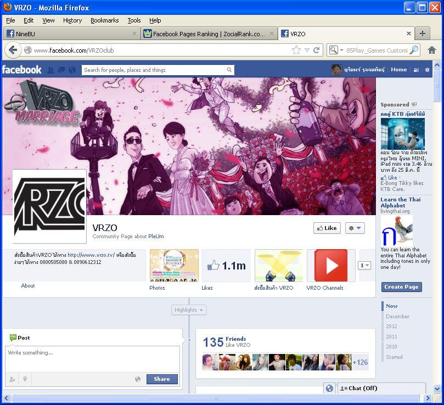Image resolution: width=444 pixels, height=405 pixels.
Task: Open the gear dropdown next to Like
Action: [x=355, y=228]
